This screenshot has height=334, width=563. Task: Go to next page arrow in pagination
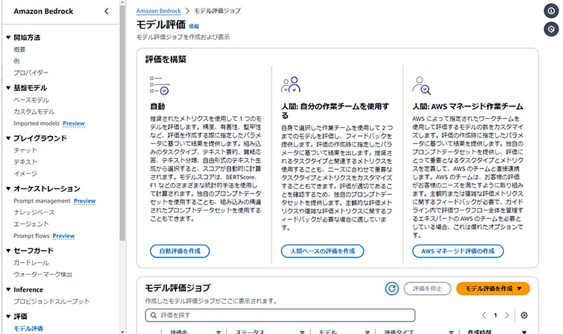click(507, 315)
